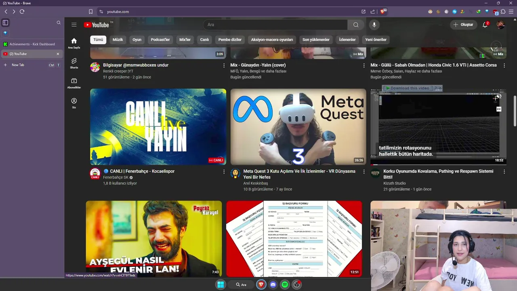This screenshot has height=291, width=517.
Task: Select the Tümü filter chip
Action: 98,40
